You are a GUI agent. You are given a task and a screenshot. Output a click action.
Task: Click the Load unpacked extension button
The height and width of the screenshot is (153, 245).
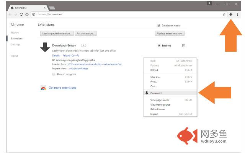click(57, 33)
